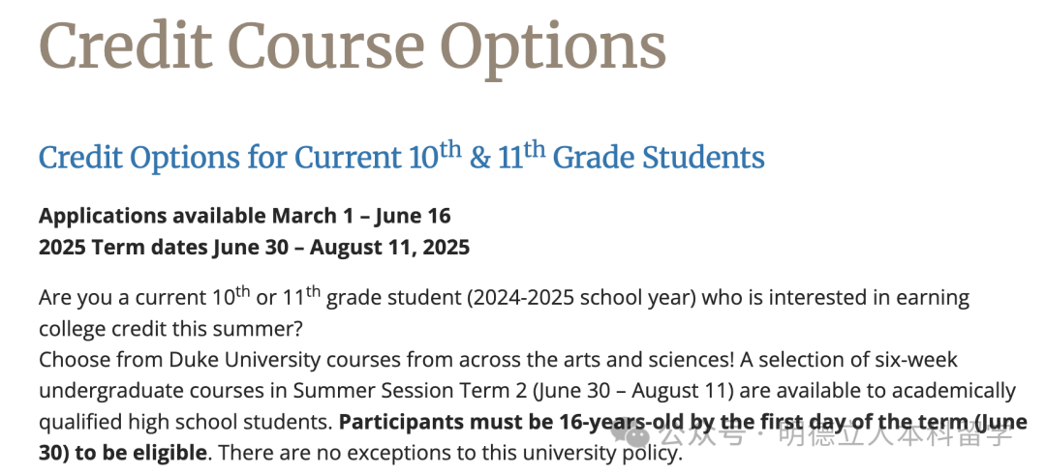Click the words Grade Students in blue heading

tap(659, 157)
